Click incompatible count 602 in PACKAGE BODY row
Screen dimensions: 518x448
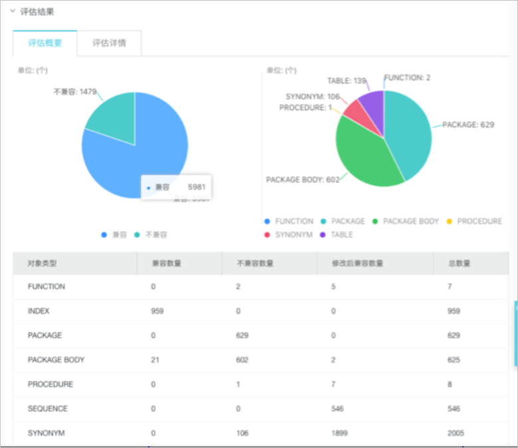pos(242,359)
